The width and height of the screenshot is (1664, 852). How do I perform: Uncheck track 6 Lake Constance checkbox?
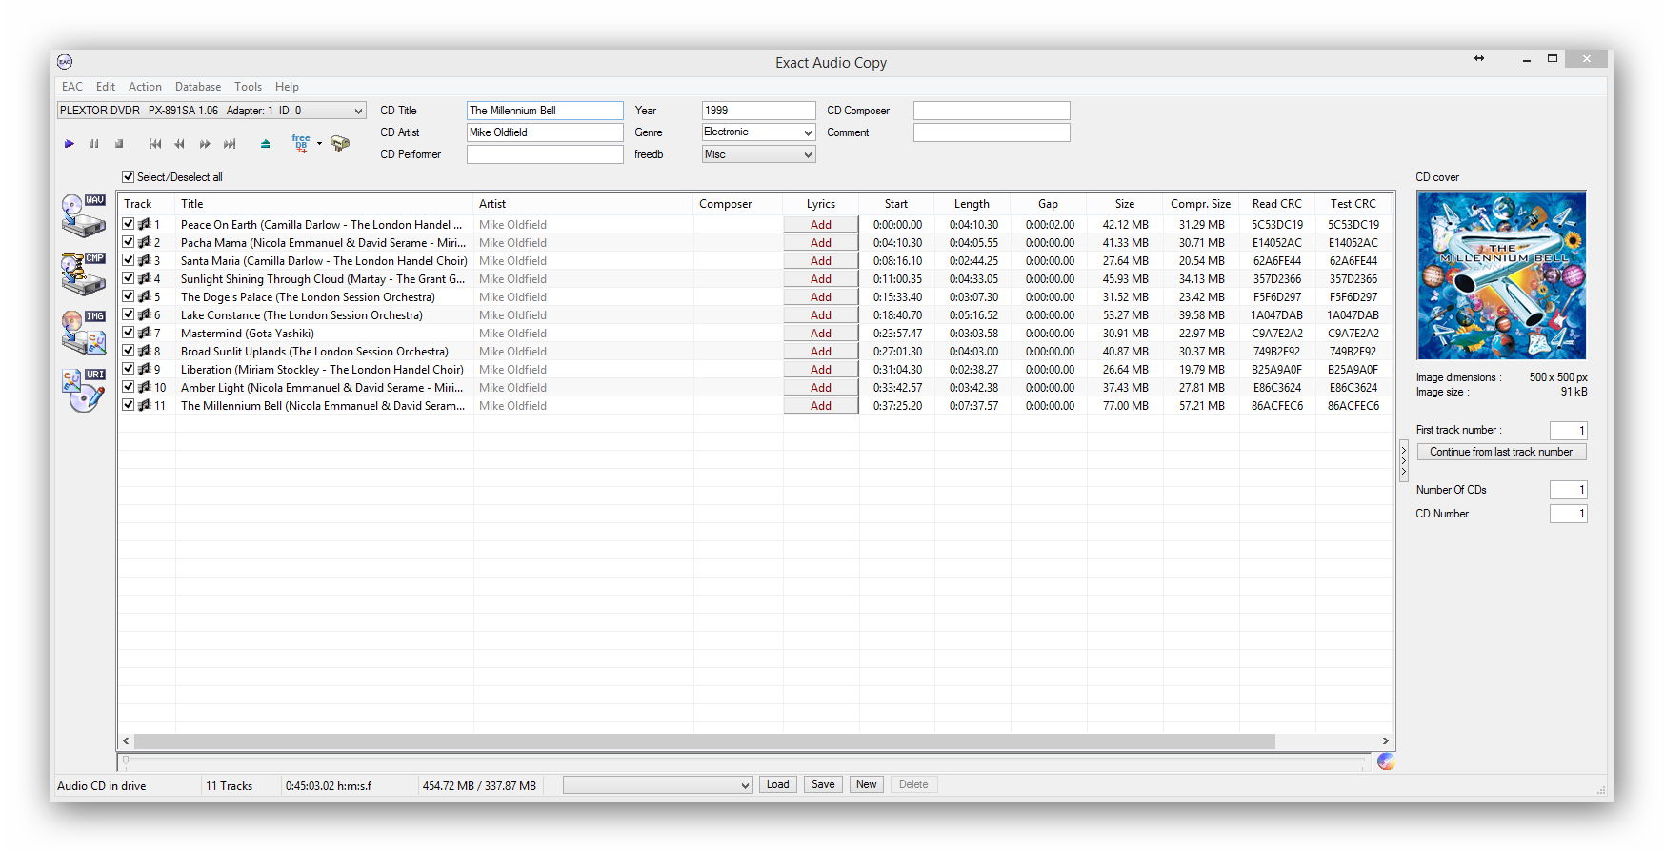click(x=129, y=315)
